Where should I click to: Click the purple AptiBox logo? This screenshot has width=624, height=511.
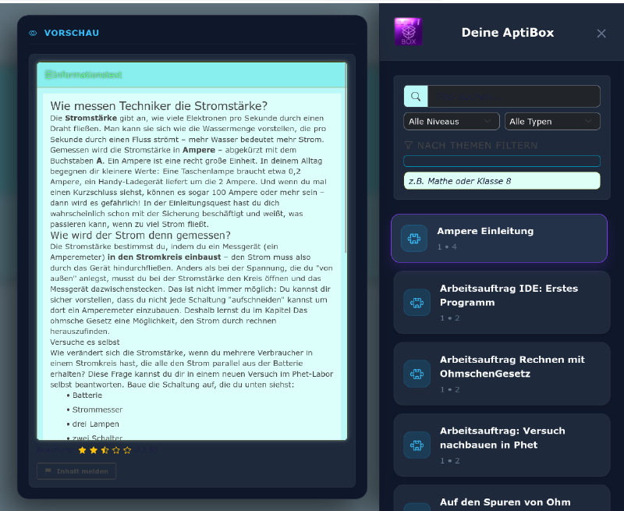(408, 31)
